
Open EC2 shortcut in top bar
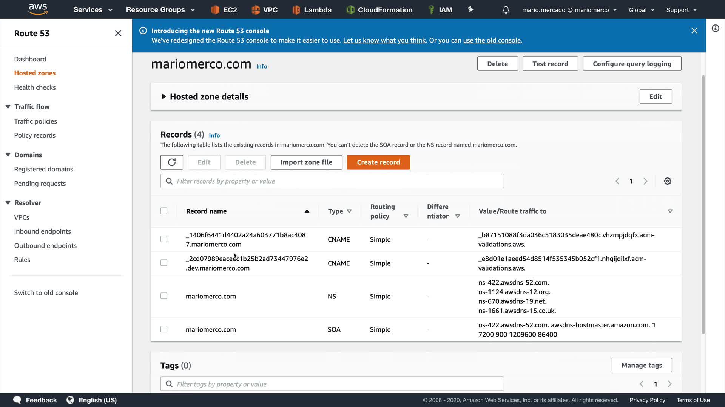tap(224, 10)
